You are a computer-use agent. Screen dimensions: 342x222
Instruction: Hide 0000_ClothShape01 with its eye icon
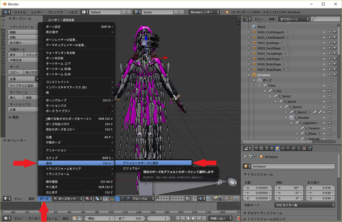click(x=324, y=33)
